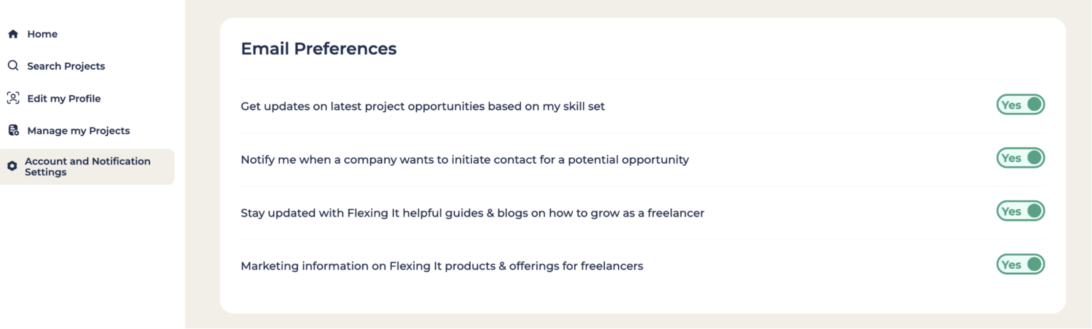This screenshot has height=329, width=1092.
Task: Click the marketing information preference label
Action: point(442,266)
